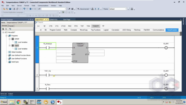Click the add device icon in Project Organizer
186x105 pixels.
click(x=3, y=29)
